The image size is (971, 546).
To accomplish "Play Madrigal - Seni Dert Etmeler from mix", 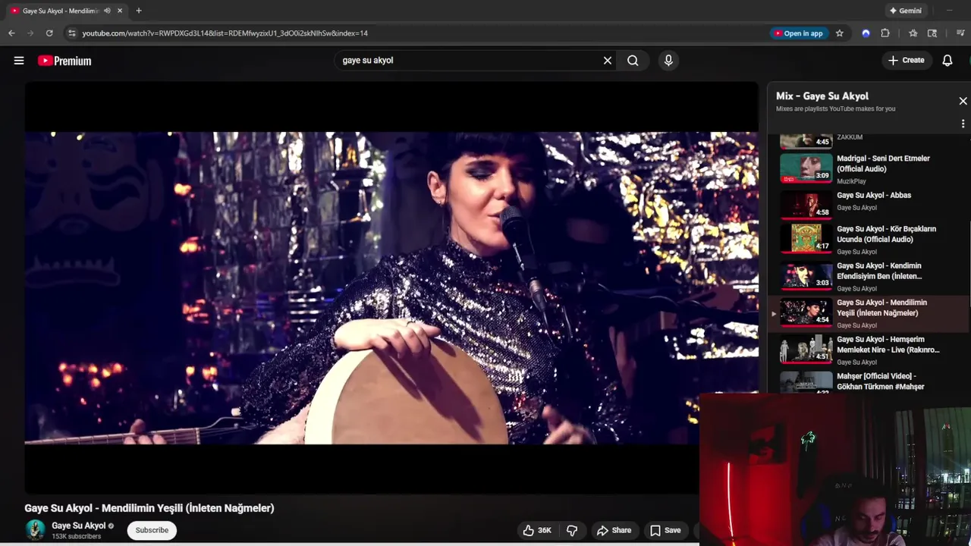I will [883, 164].
